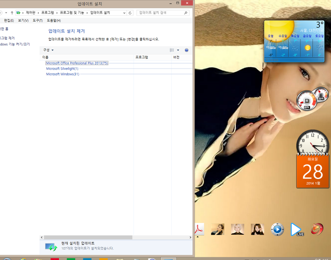
Task: Click the third portrait thumbnail on desktop
Action: coord(258,229)
